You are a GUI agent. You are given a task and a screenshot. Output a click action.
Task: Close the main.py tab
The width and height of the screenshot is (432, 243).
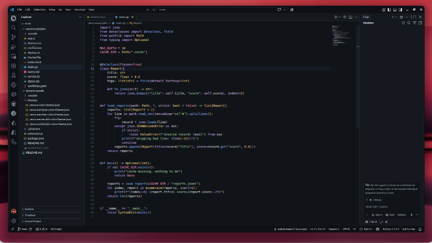(132, 17)
